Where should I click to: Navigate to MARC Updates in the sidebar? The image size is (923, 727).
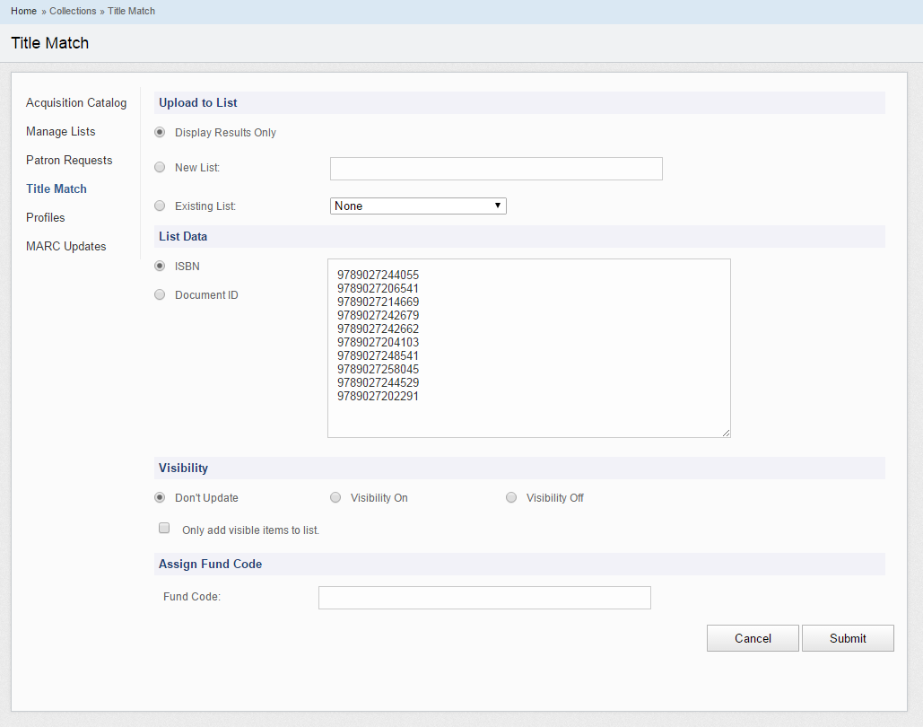tap(65, 246)
